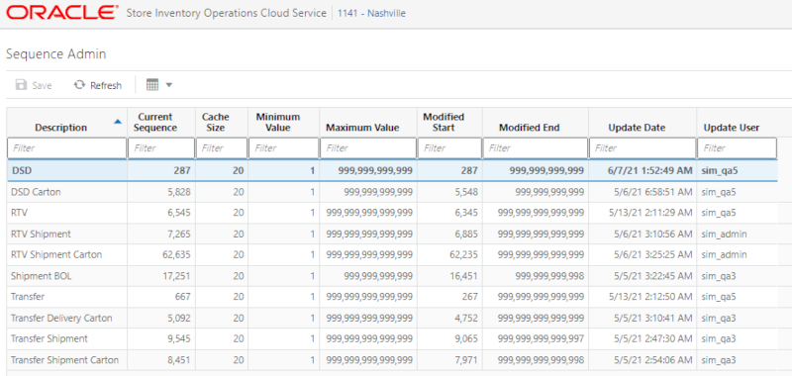Screen dimensions: 792x376
Task: Click update date 5/13/21 2:11:29 AM
Action: [650, 213]
